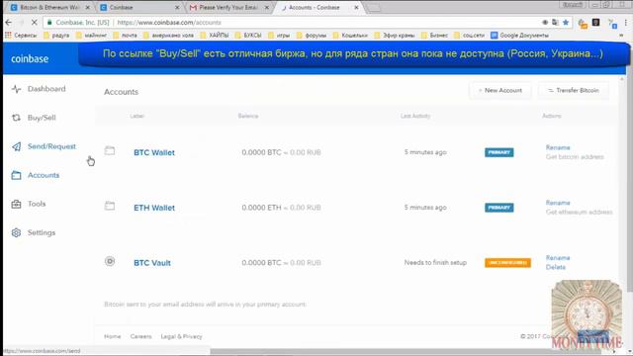Image resolution: width=633 pixels, height=356 pixels.
Task: Open the игры bookmark folder
Action: pyautogui.click(x=279, y=36)
